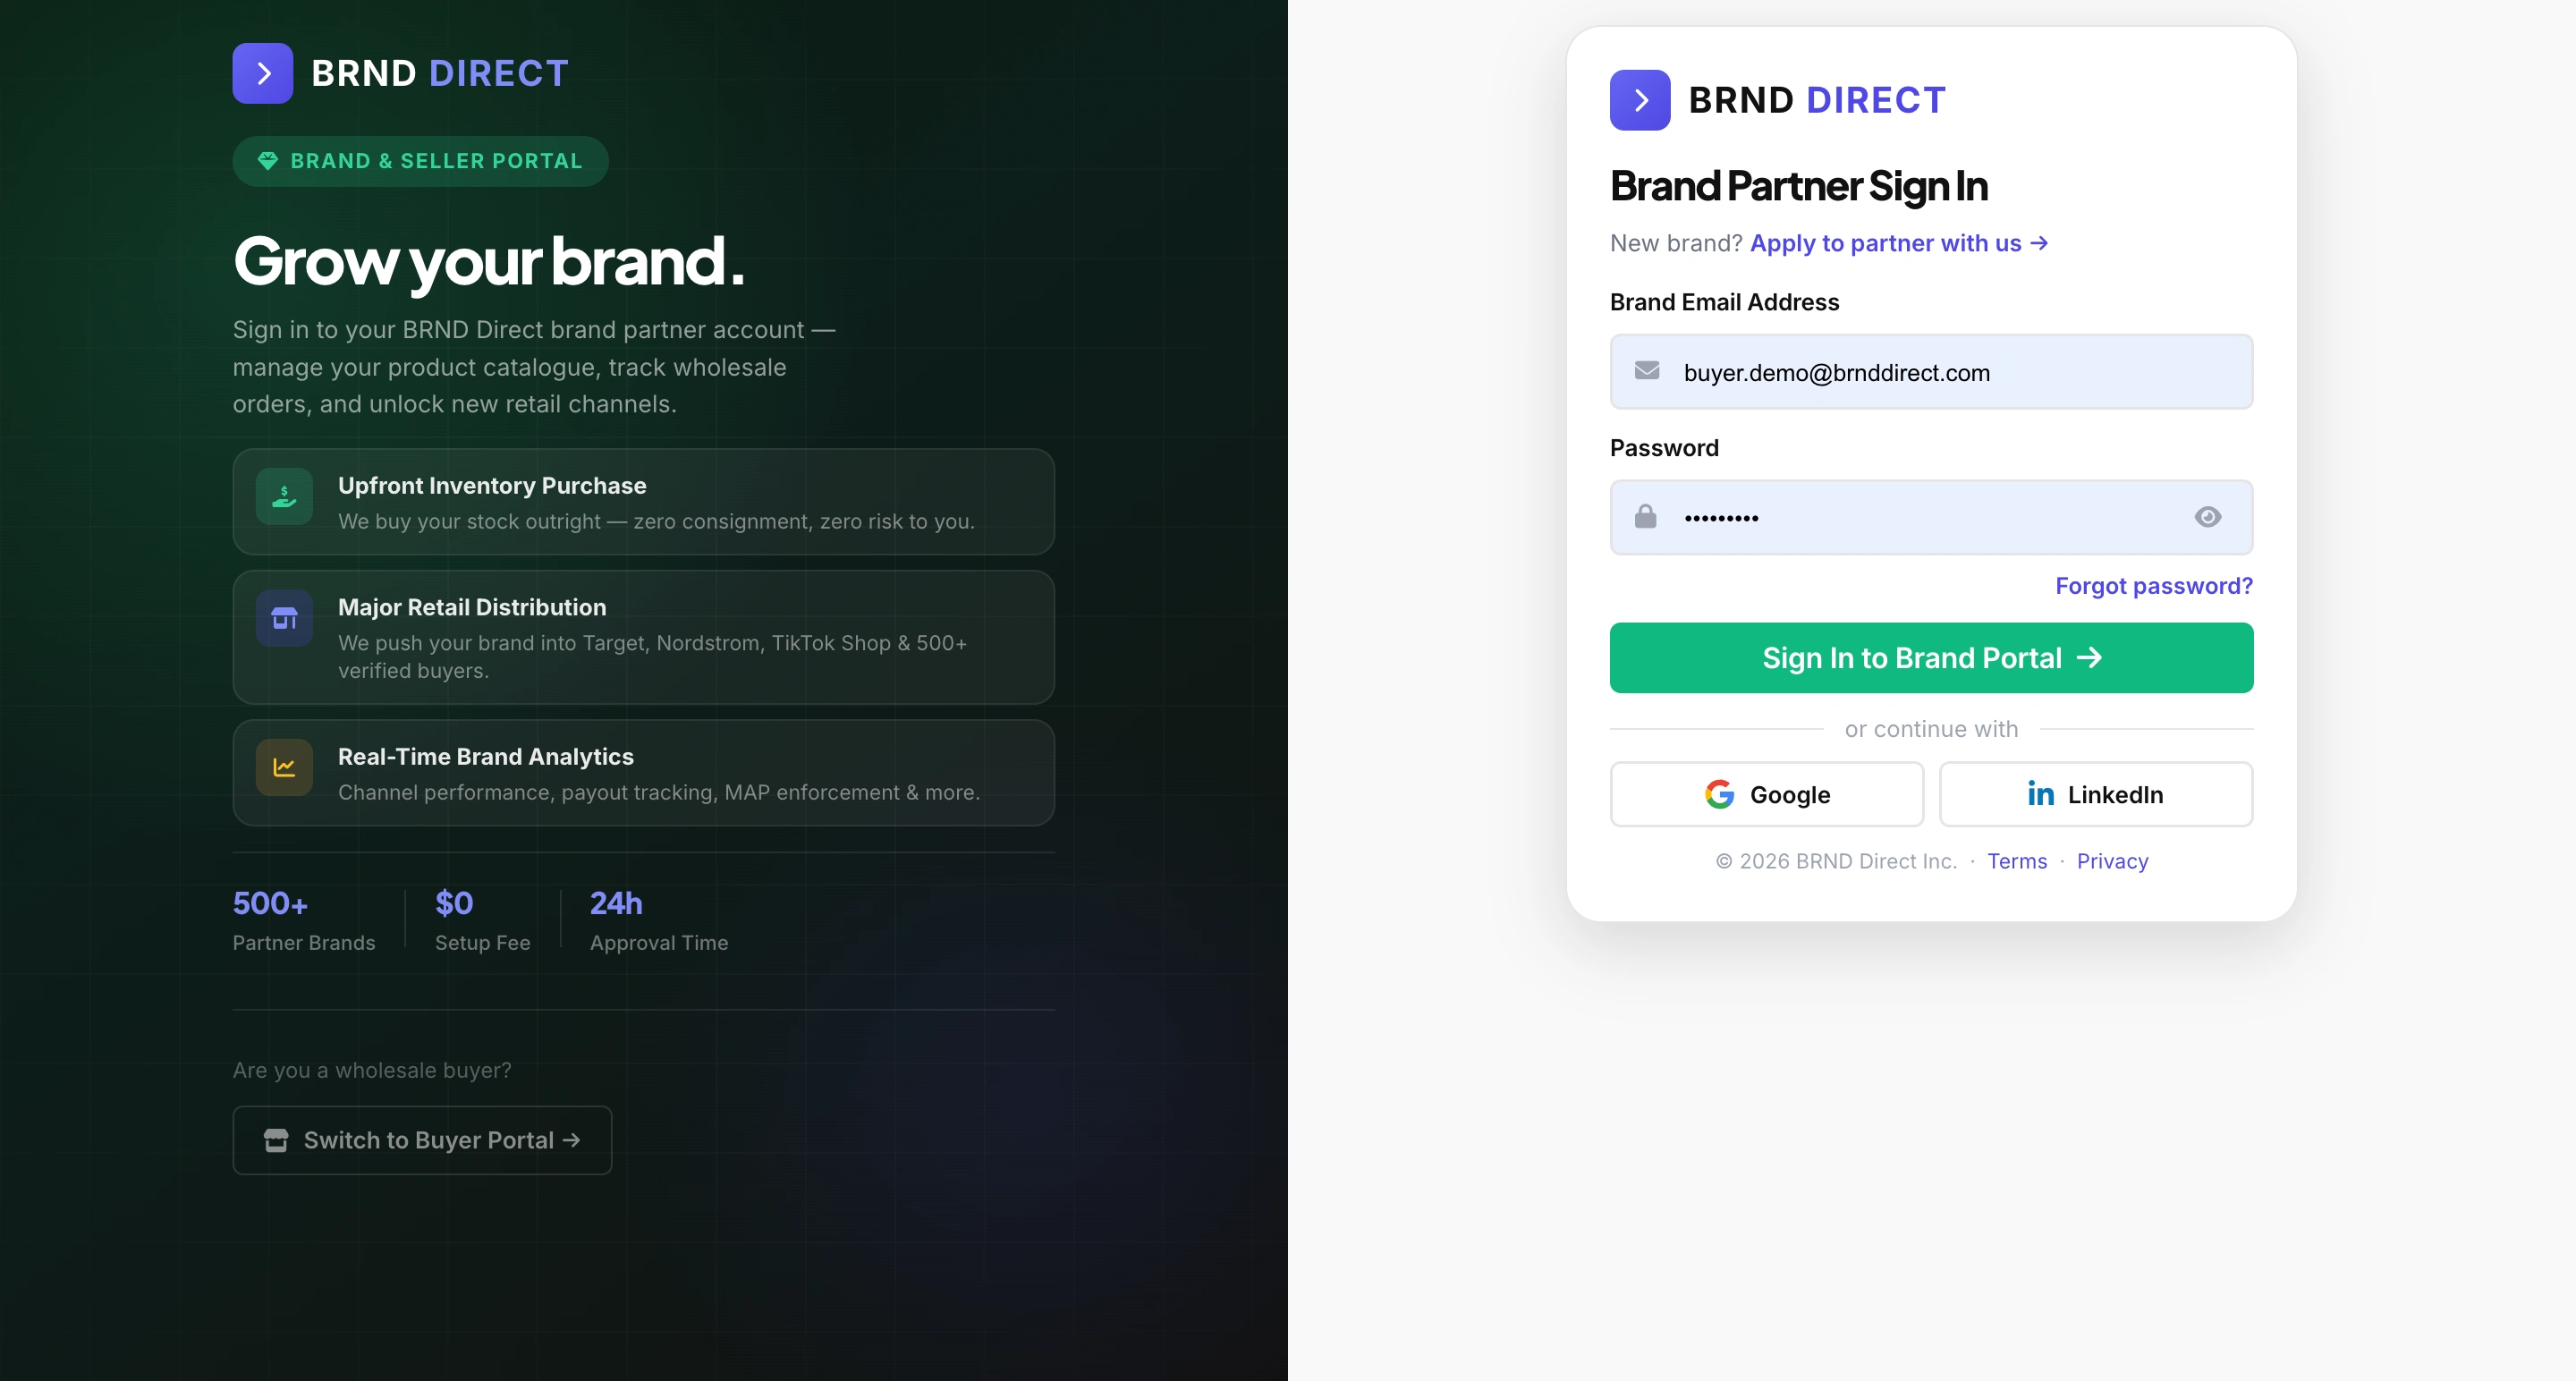Click Sign In to Brand Portal button
2576x1381 pixels.
(1931, 658)
